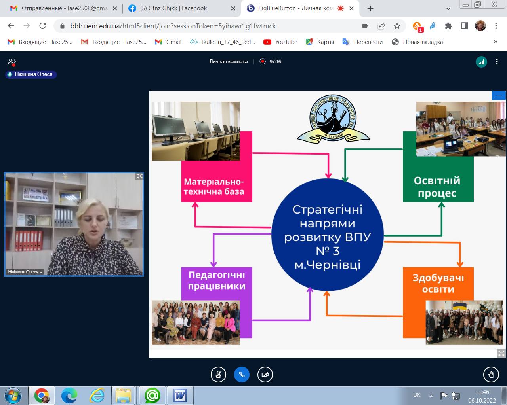Leave audio with the blue phone button
This screenshot has height=405, width=507.
tap(242, 375)
